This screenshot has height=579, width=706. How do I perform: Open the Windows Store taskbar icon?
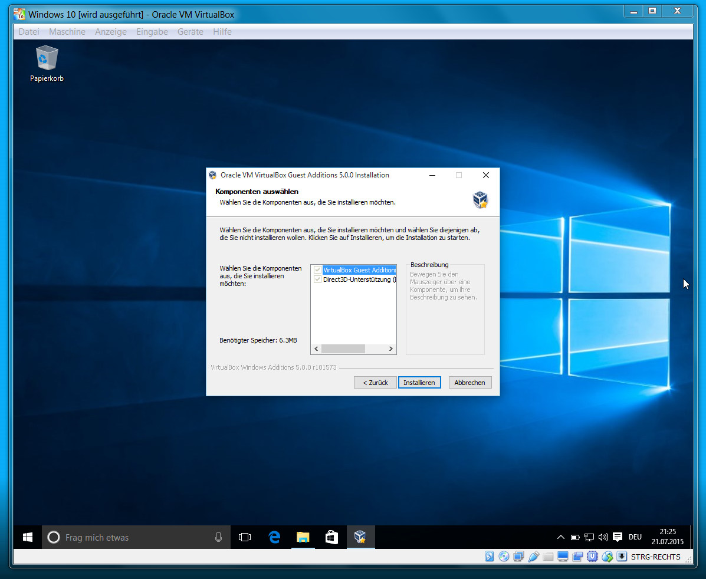coord(332,537)
